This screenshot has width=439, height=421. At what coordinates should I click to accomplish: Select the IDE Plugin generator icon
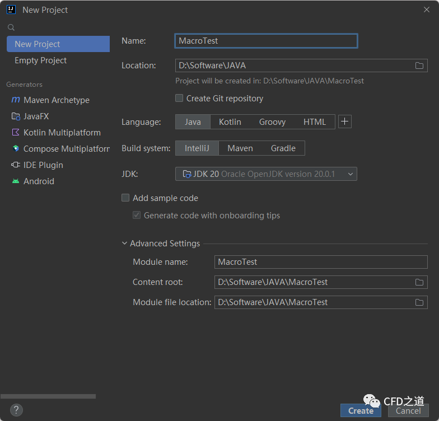coord(16,165)
